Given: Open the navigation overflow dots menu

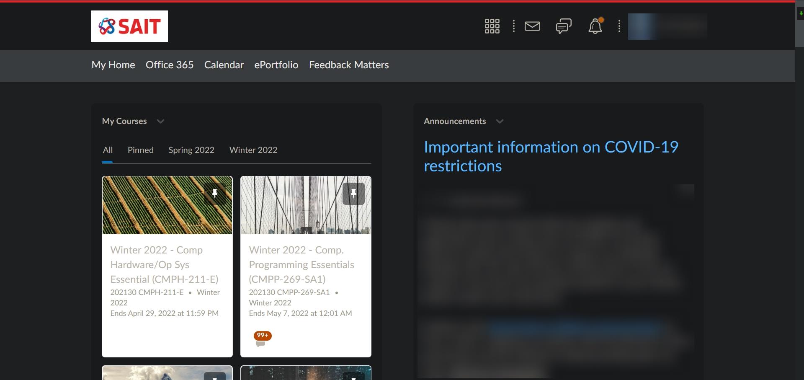Looking at the screenshot, I should (513, 26).
